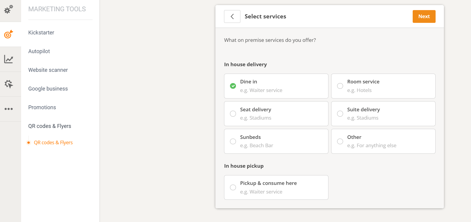Open the reports chart sidebar icon

point(9,59)
